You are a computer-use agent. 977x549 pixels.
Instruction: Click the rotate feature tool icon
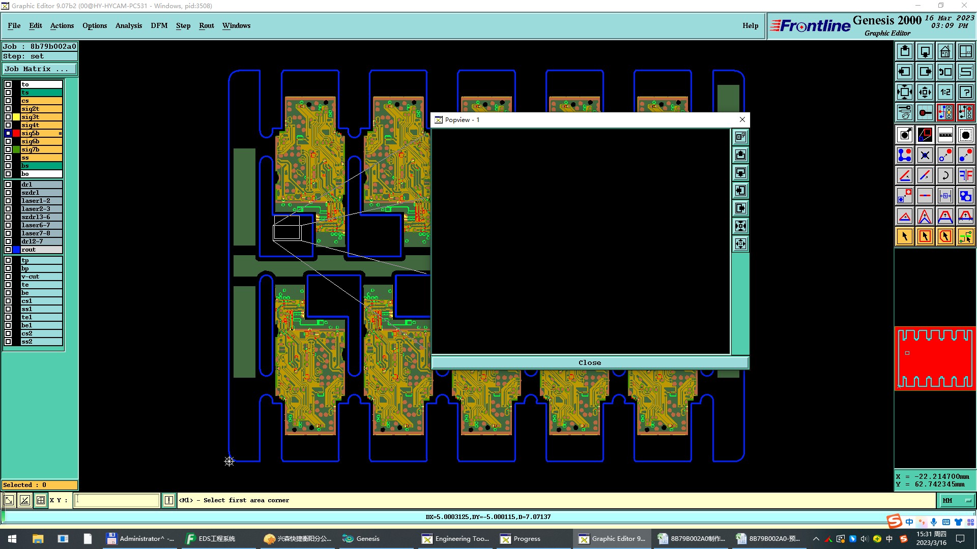pyautogui.click(x=945, y=175)
